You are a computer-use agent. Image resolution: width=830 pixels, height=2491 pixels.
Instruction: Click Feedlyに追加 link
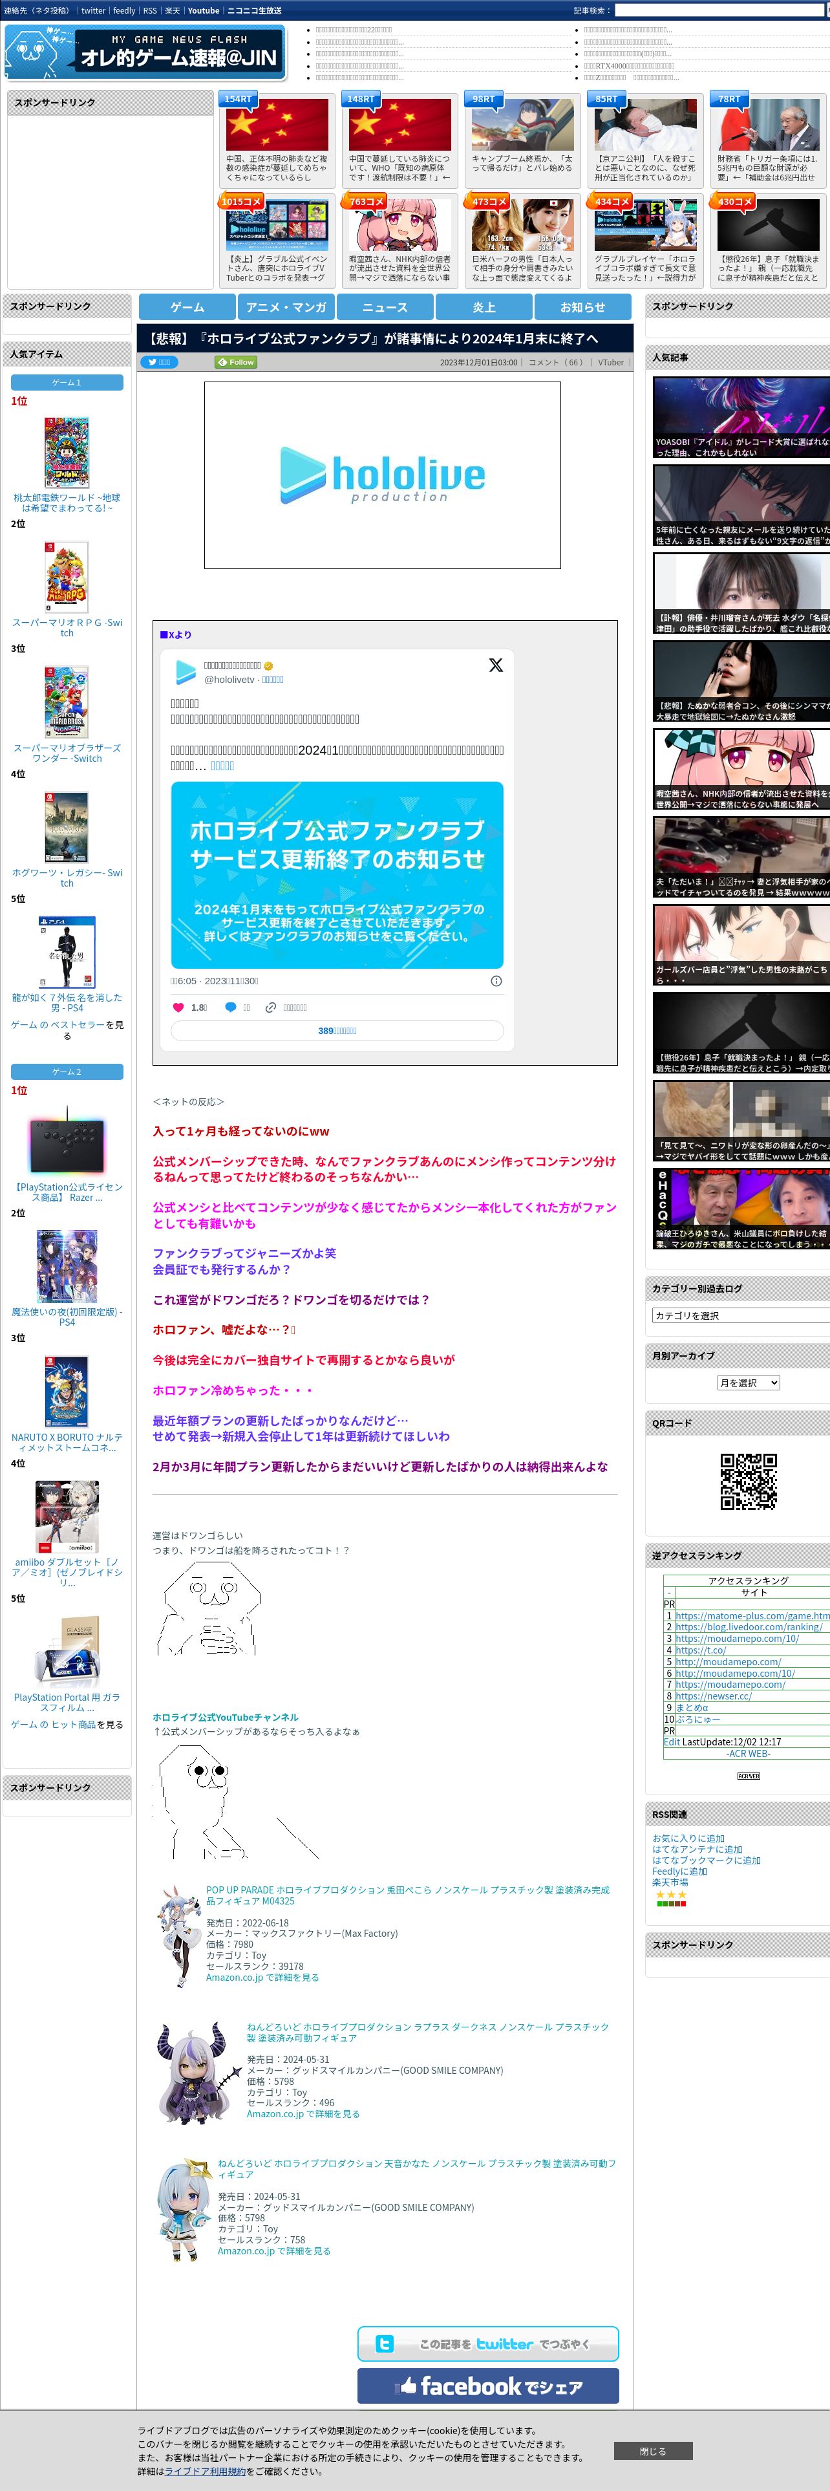(679, 1871)
